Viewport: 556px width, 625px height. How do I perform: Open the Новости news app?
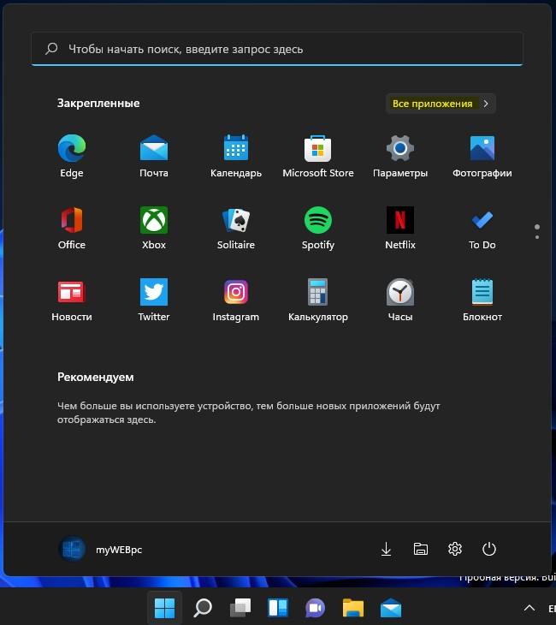[x=72, y=300]
